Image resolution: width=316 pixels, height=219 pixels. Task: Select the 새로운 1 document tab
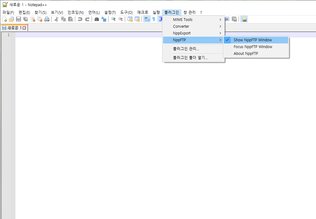[14, 28]
